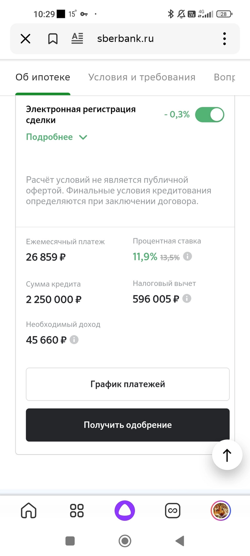Image resolution: width=250 pixels, height=556 pixels.
Task: Open the user profile avatar
Action: point(221,511)
